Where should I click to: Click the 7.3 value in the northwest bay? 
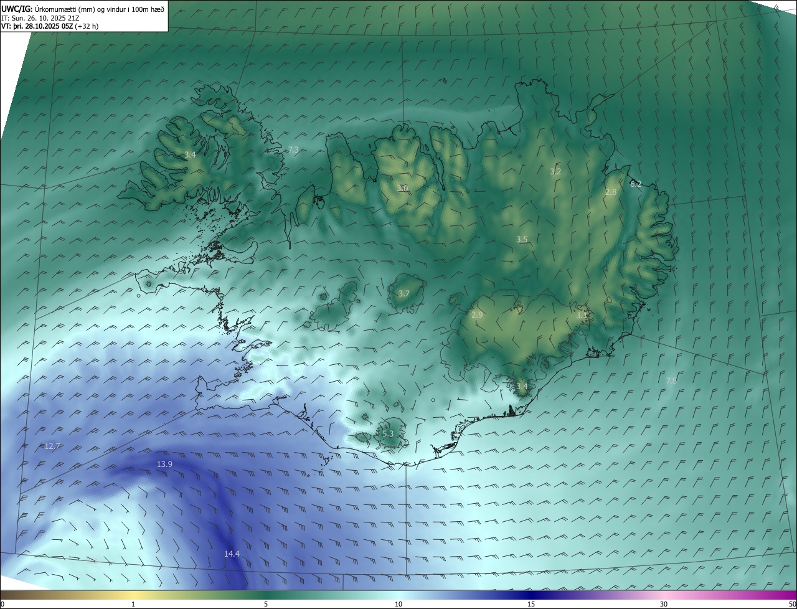pos(293,150)
